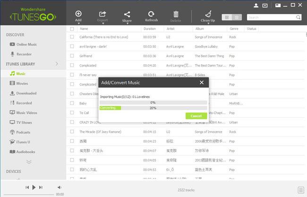Open the Add dropdown arrow
Viewport: 307px width, 197px height.
pyautogui.click(x=79, y=24)
